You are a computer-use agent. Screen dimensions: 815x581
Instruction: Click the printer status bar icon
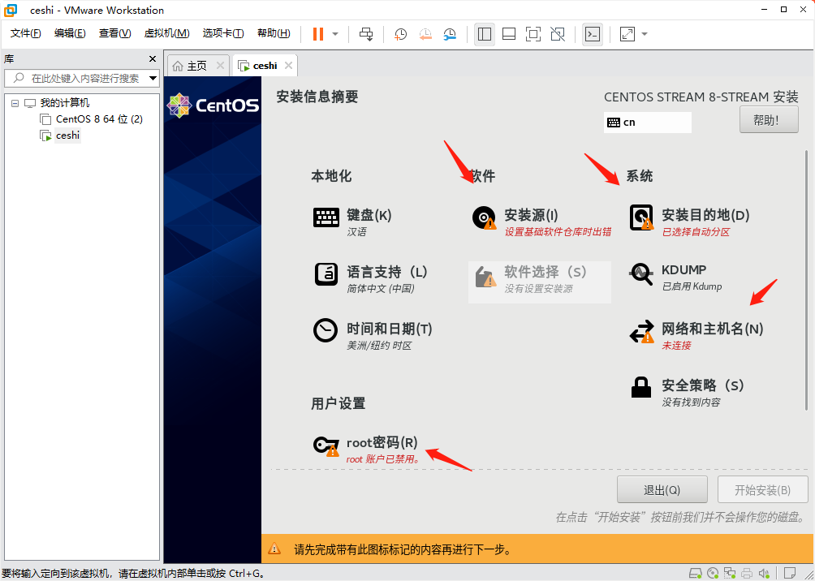click(x=746, y=573)
